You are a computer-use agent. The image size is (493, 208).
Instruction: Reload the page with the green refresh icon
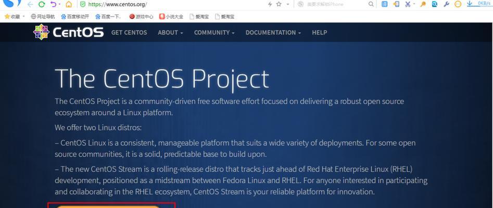pos(42,4)
